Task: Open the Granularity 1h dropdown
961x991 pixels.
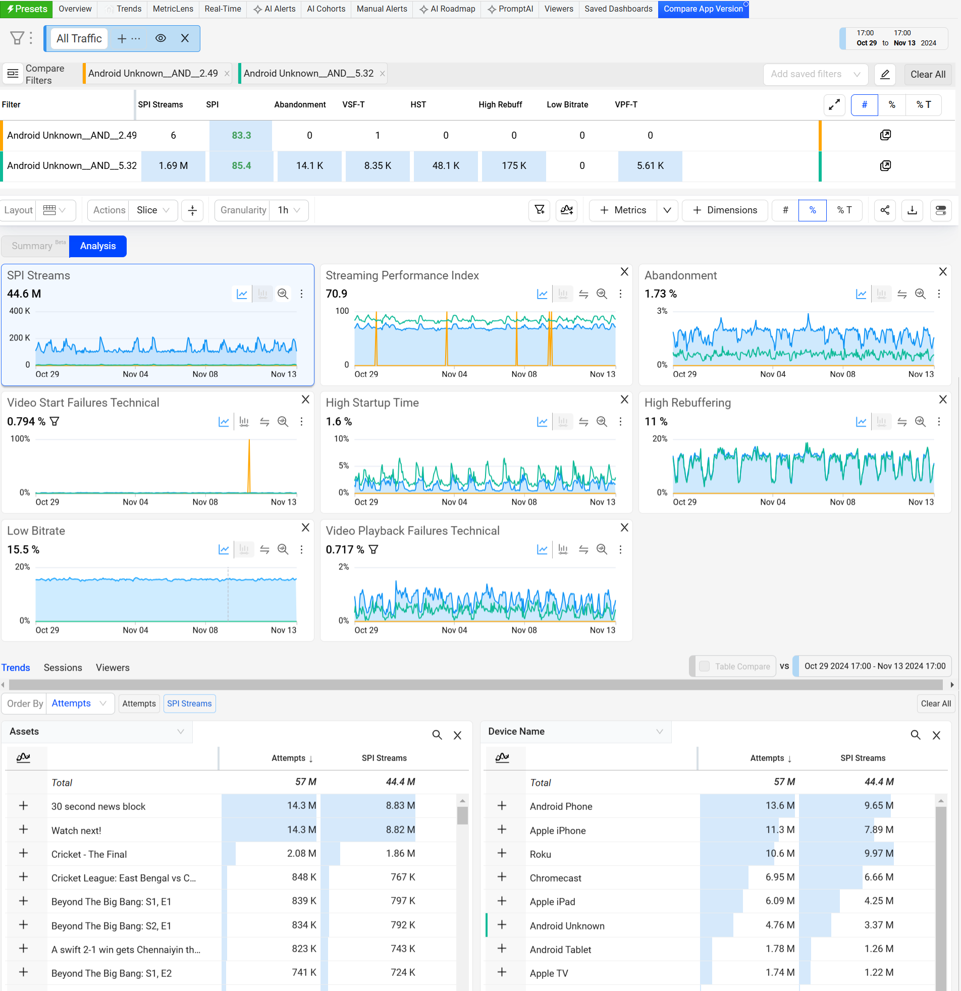Action: click(289, 210)
